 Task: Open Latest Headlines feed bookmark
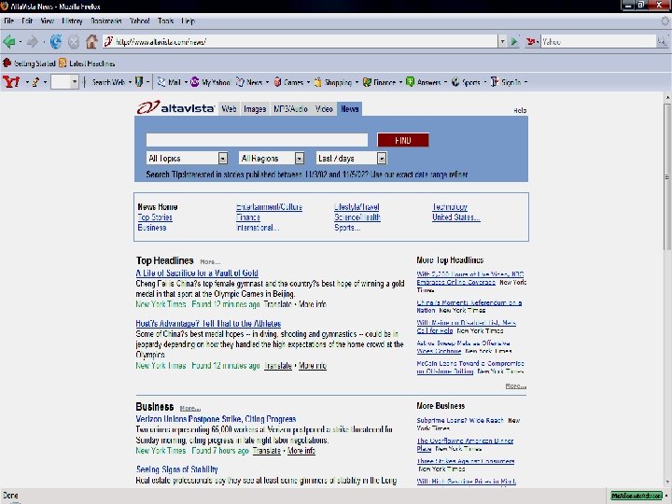[x=87, y=63]
